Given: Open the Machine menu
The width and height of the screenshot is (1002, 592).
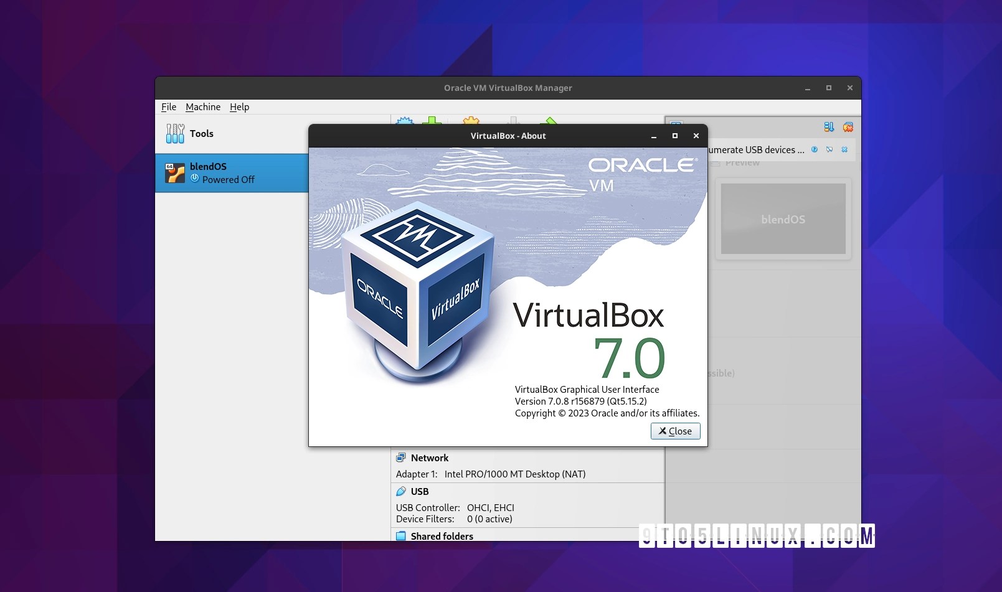Looking at the screenshot, I should (203, 106).
